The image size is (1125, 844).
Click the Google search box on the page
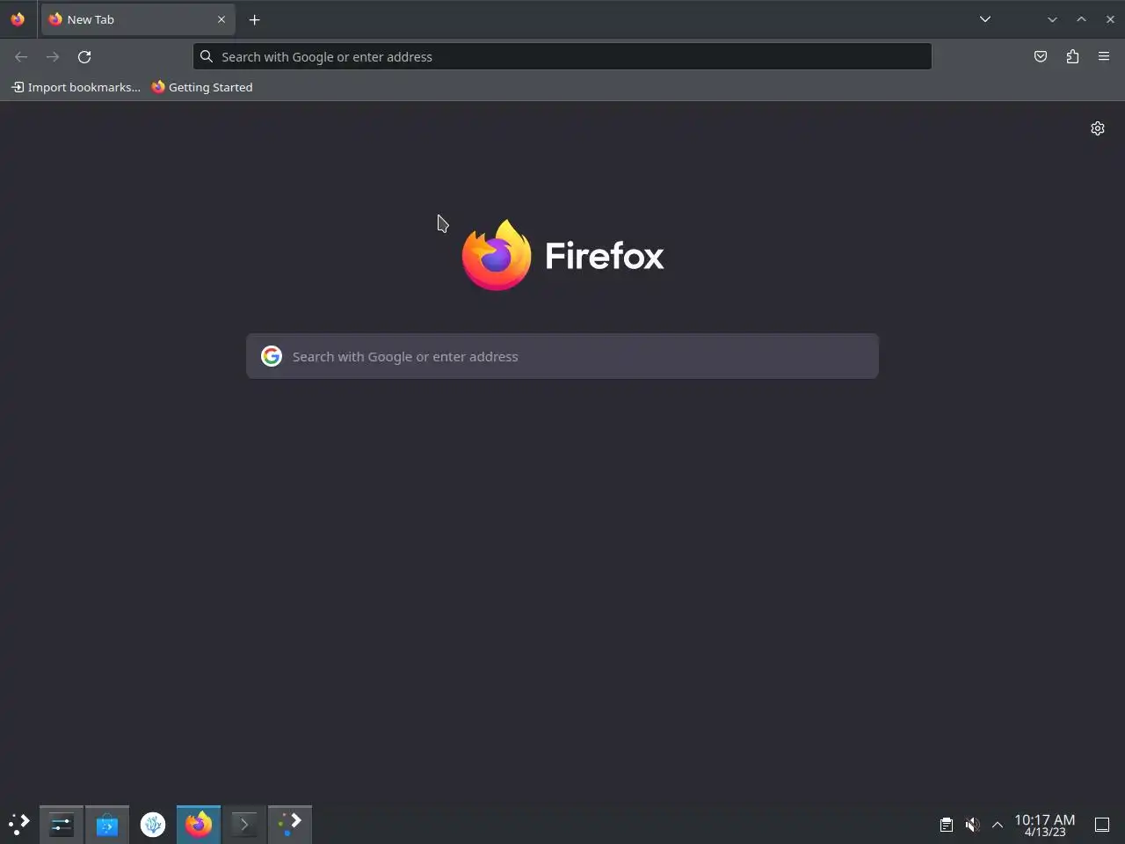pyautogui.click(x=562, y=356)
